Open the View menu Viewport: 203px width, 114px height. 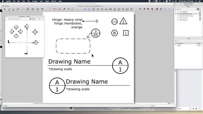[x=23, y=1]
